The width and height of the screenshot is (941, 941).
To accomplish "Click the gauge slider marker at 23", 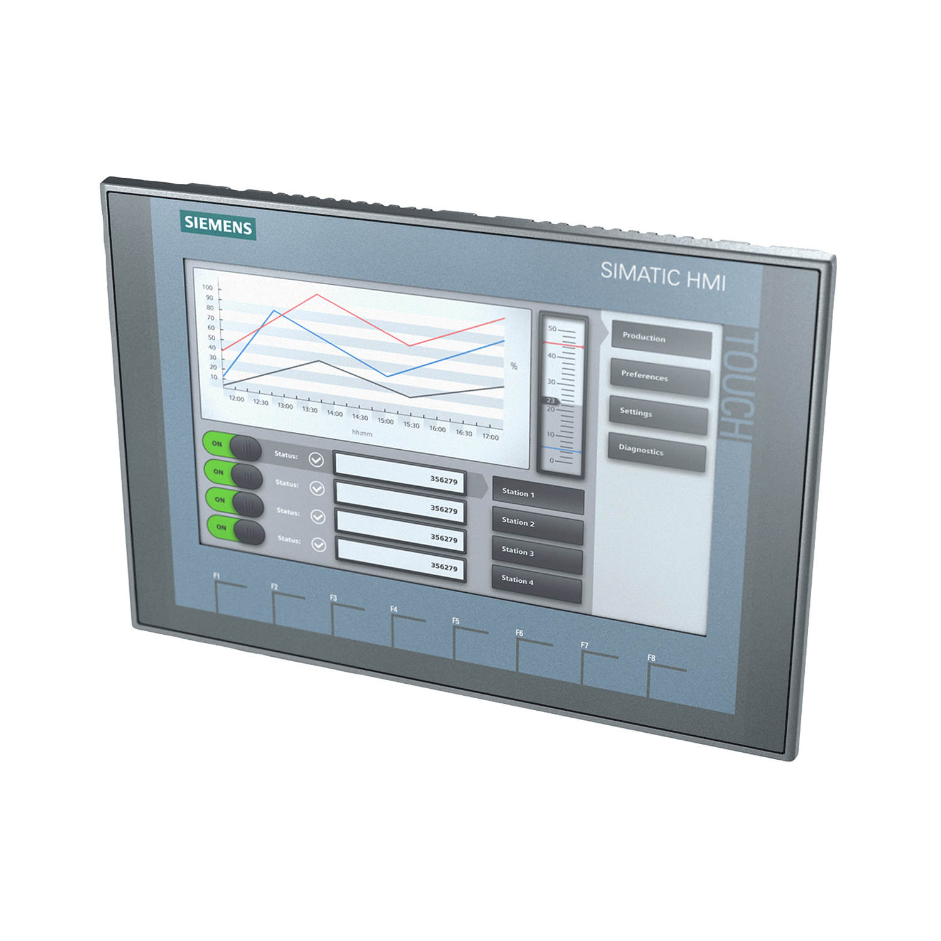I will pos(551,400).
